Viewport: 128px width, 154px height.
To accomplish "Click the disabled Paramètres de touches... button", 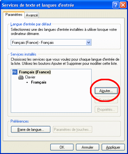I will click(x=73, y=130).
